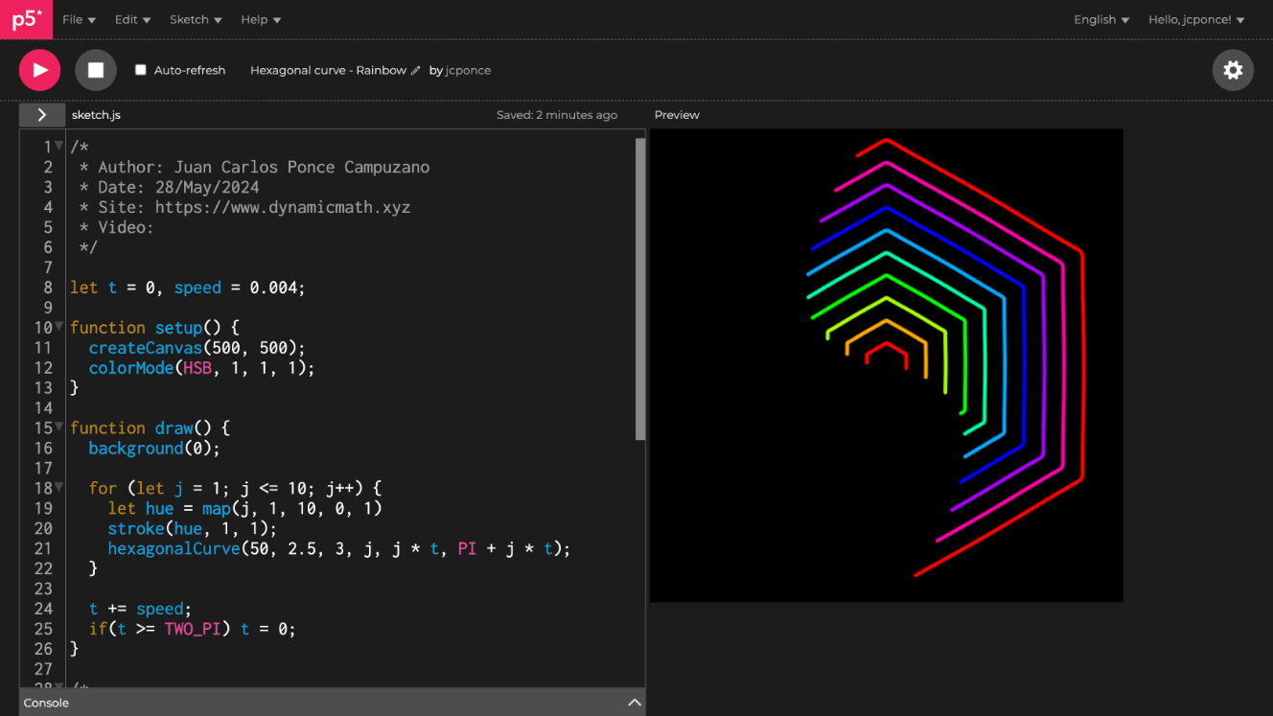The width and height of the screenshot is (1273, 716).
Task: Collapse the comment block at line 1
Action: (59, 146)
